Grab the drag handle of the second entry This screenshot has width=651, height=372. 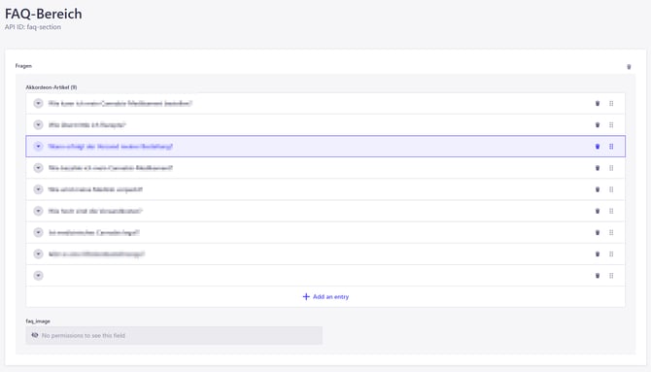[611, 125]
